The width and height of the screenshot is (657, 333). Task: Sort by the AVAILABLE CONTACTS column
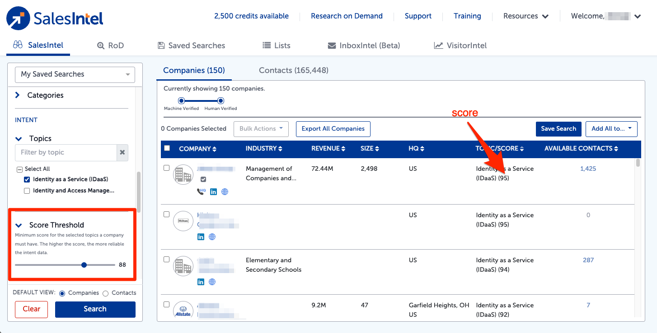pos(582,149)
